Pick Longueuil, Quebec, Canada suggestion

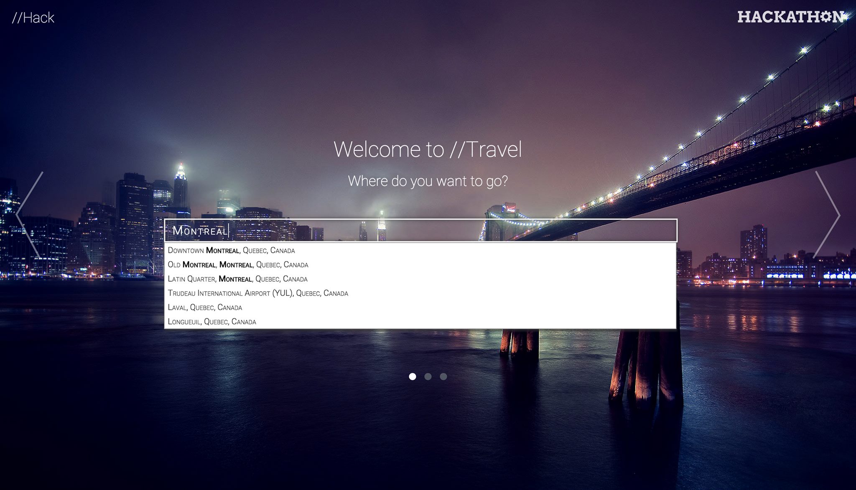coord(212,322)
